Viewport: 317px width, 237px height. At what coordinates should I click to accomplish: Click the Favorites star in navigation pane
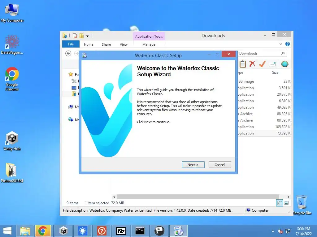click(71, 74)
